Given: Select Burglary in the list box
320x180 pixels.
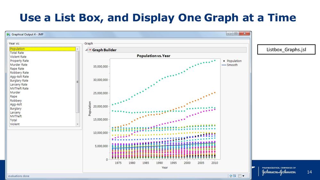Looking at the screenshot, I should coord(43,108).
